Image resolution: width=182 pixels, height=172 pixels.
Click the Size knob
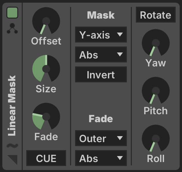point(46,69)
